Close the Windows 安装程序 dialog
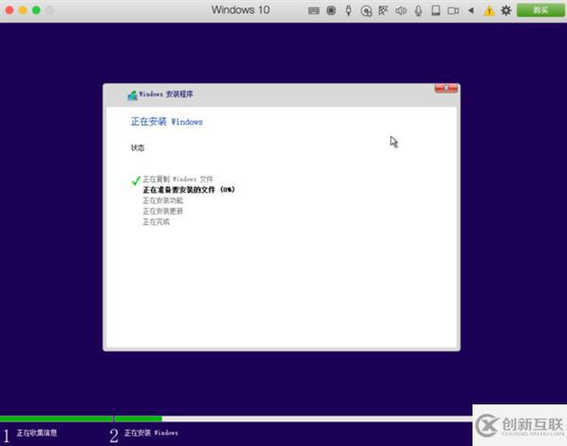The width and height of the screenshot is (567, 446). point(446,88)
